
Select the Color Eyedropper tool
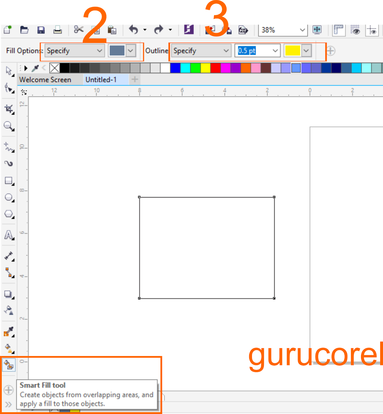(x=9, y=332)
